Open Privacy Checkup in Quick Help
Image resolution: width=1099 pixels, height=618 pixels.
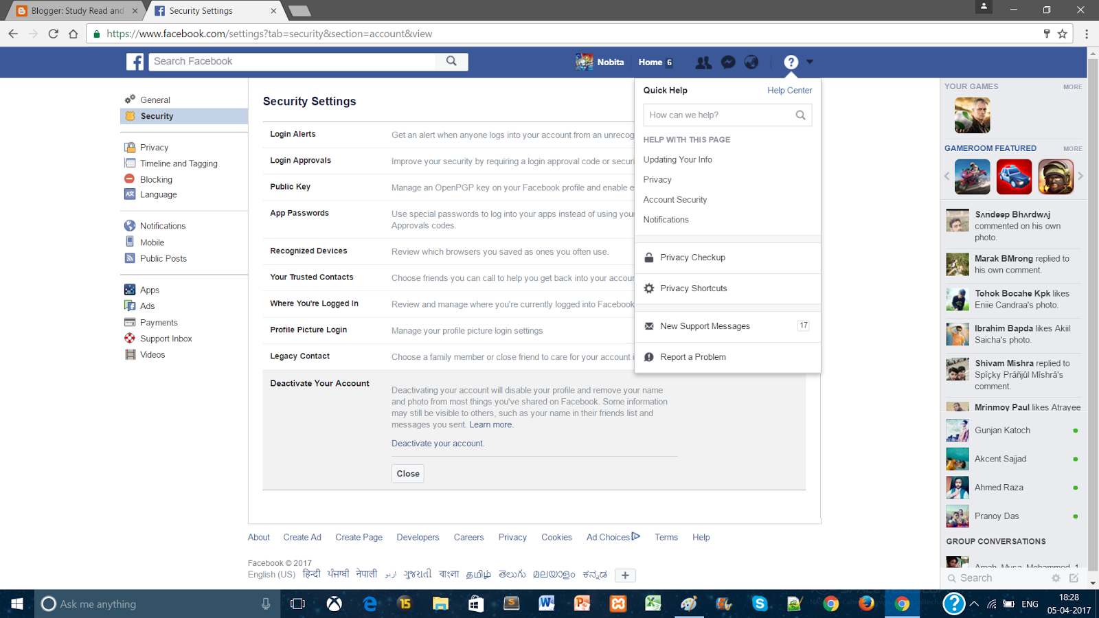(x=727, y=257)
